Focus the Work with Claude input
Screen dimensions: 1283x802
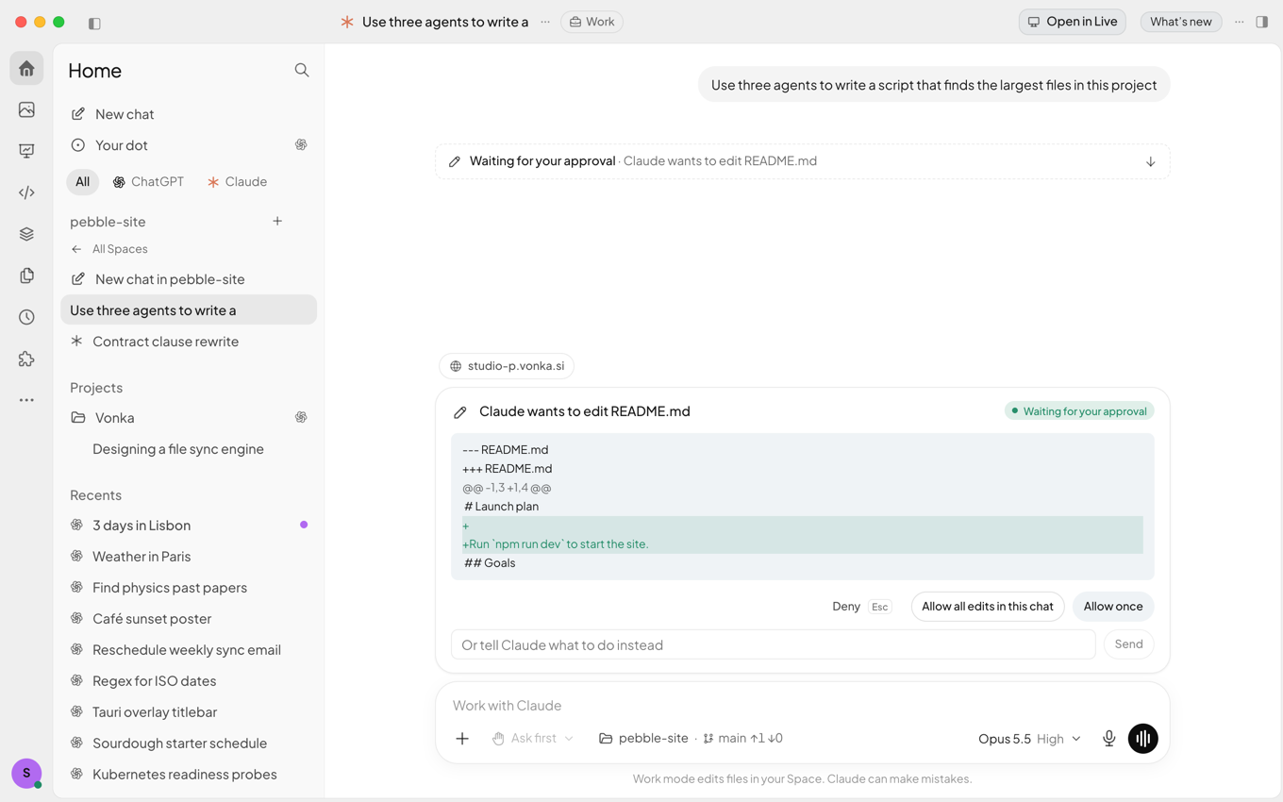coord(802,706)
